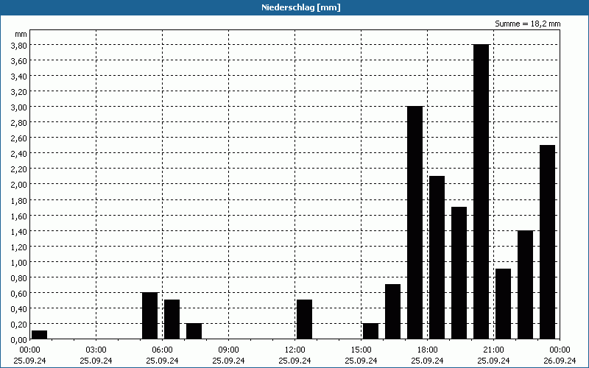Screen dimensions: 589x368
Task: Select the tallest bar reaching 3,80 mm
Action: (482, 191)
